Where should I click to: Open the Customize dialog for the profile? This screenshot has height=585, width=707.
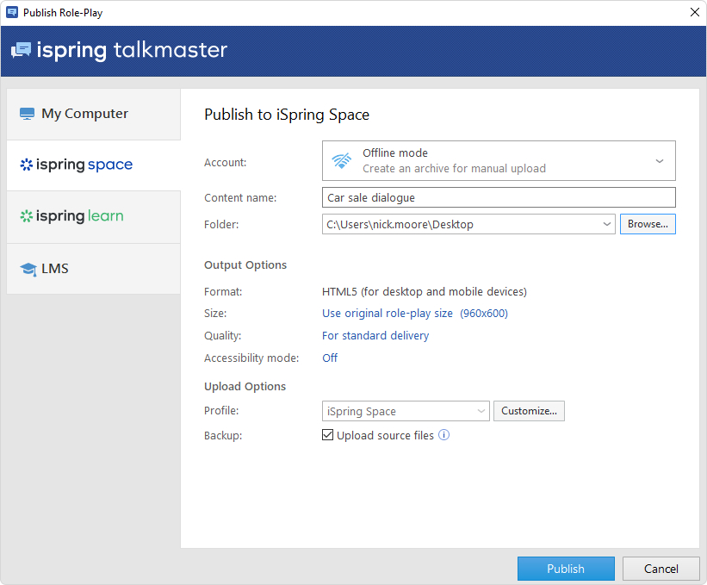(529, 411)
